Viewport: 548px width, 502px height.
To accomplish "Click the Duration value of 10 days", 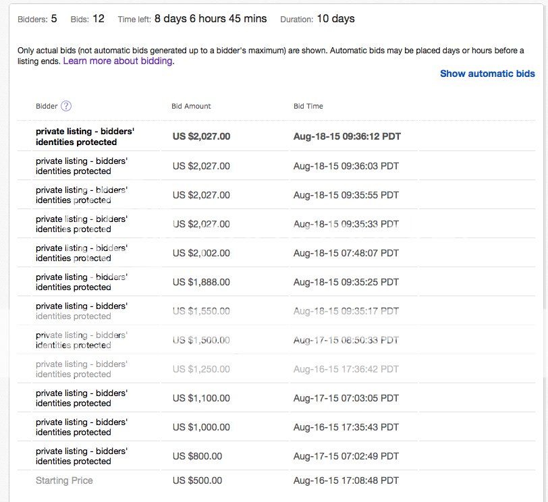I will [335, 19].
